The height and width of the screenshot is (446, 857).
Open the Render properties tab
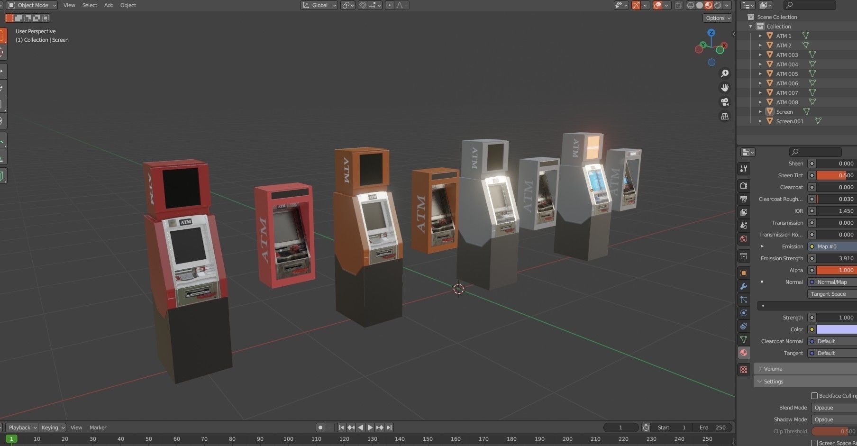pos(744,185)
